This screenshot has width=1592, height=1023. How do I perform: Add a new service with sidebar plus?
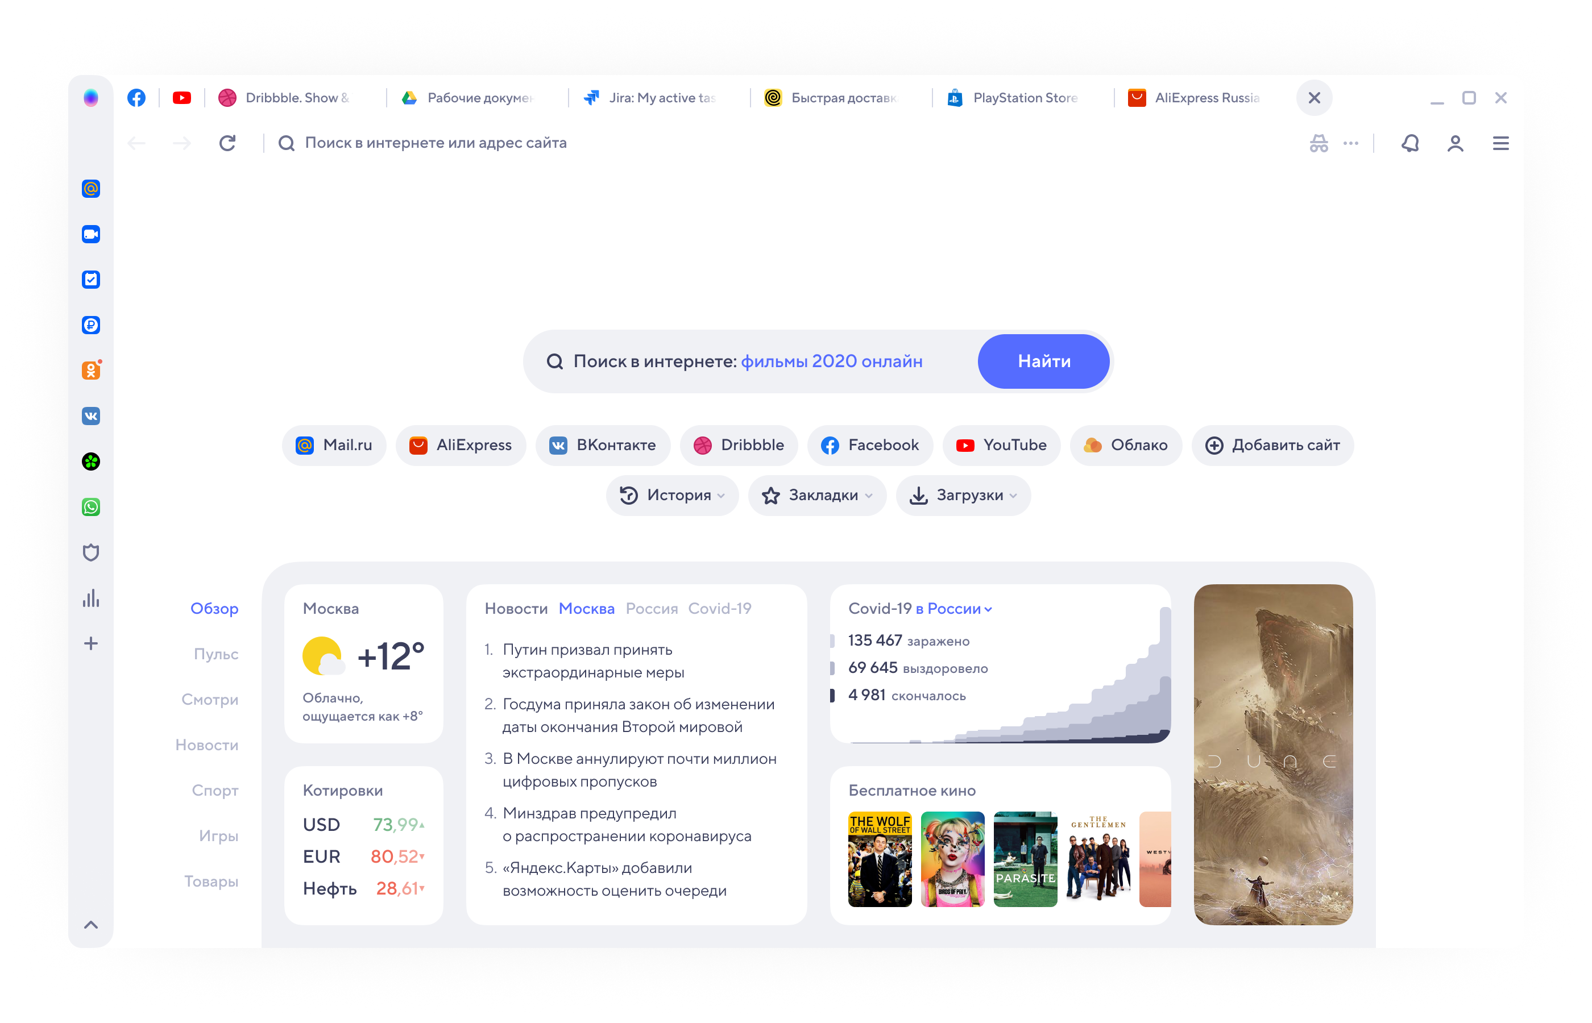coord(91,644)
